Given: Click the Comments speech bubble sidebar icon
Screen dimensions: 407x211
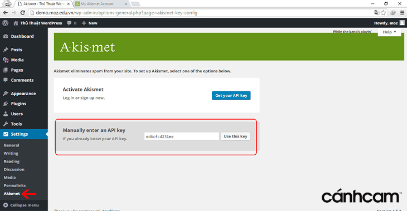Looking at the screenshot, I should point(6,80).
